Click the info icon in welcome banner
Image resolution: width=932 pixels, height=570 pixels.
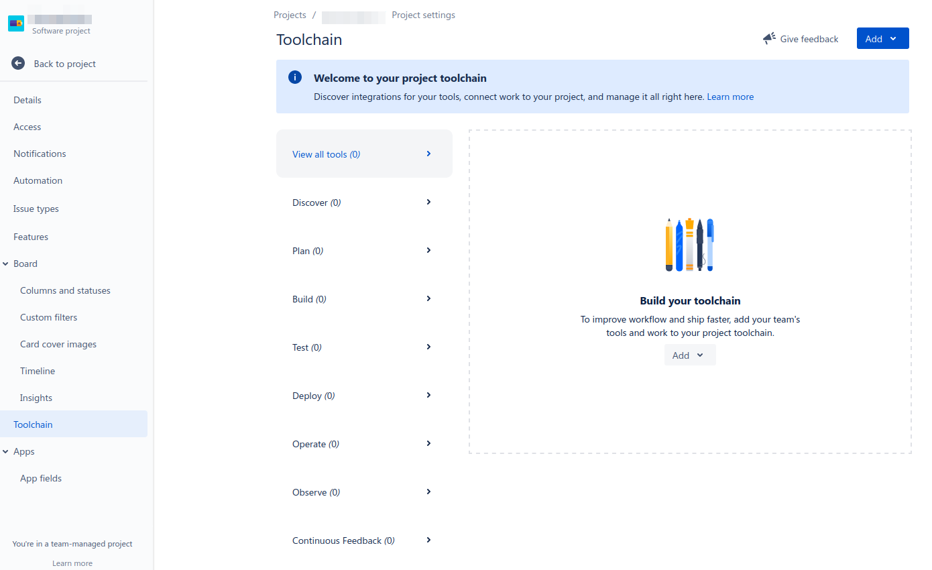[x=295, y=77]
